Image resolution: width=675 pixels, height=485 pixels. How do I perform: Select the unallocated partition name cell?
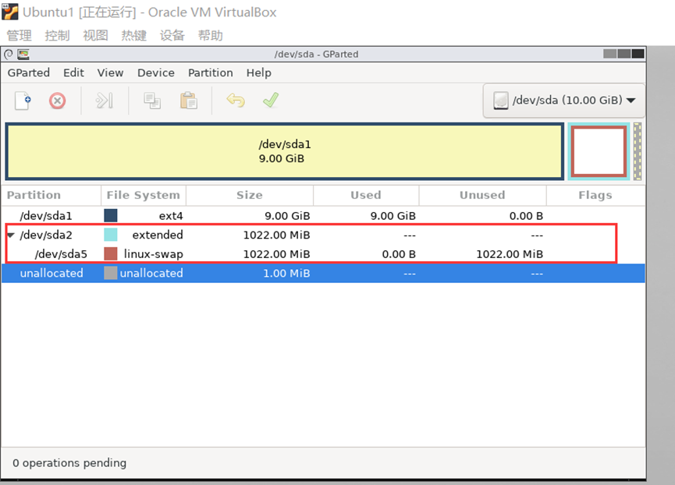[x=52, y=273]
